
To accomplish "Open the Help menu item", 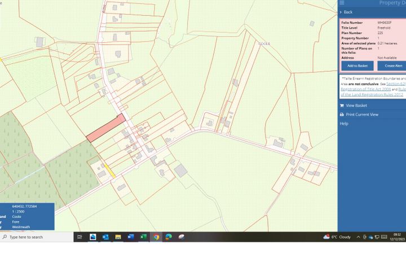I will coord(344,124).
